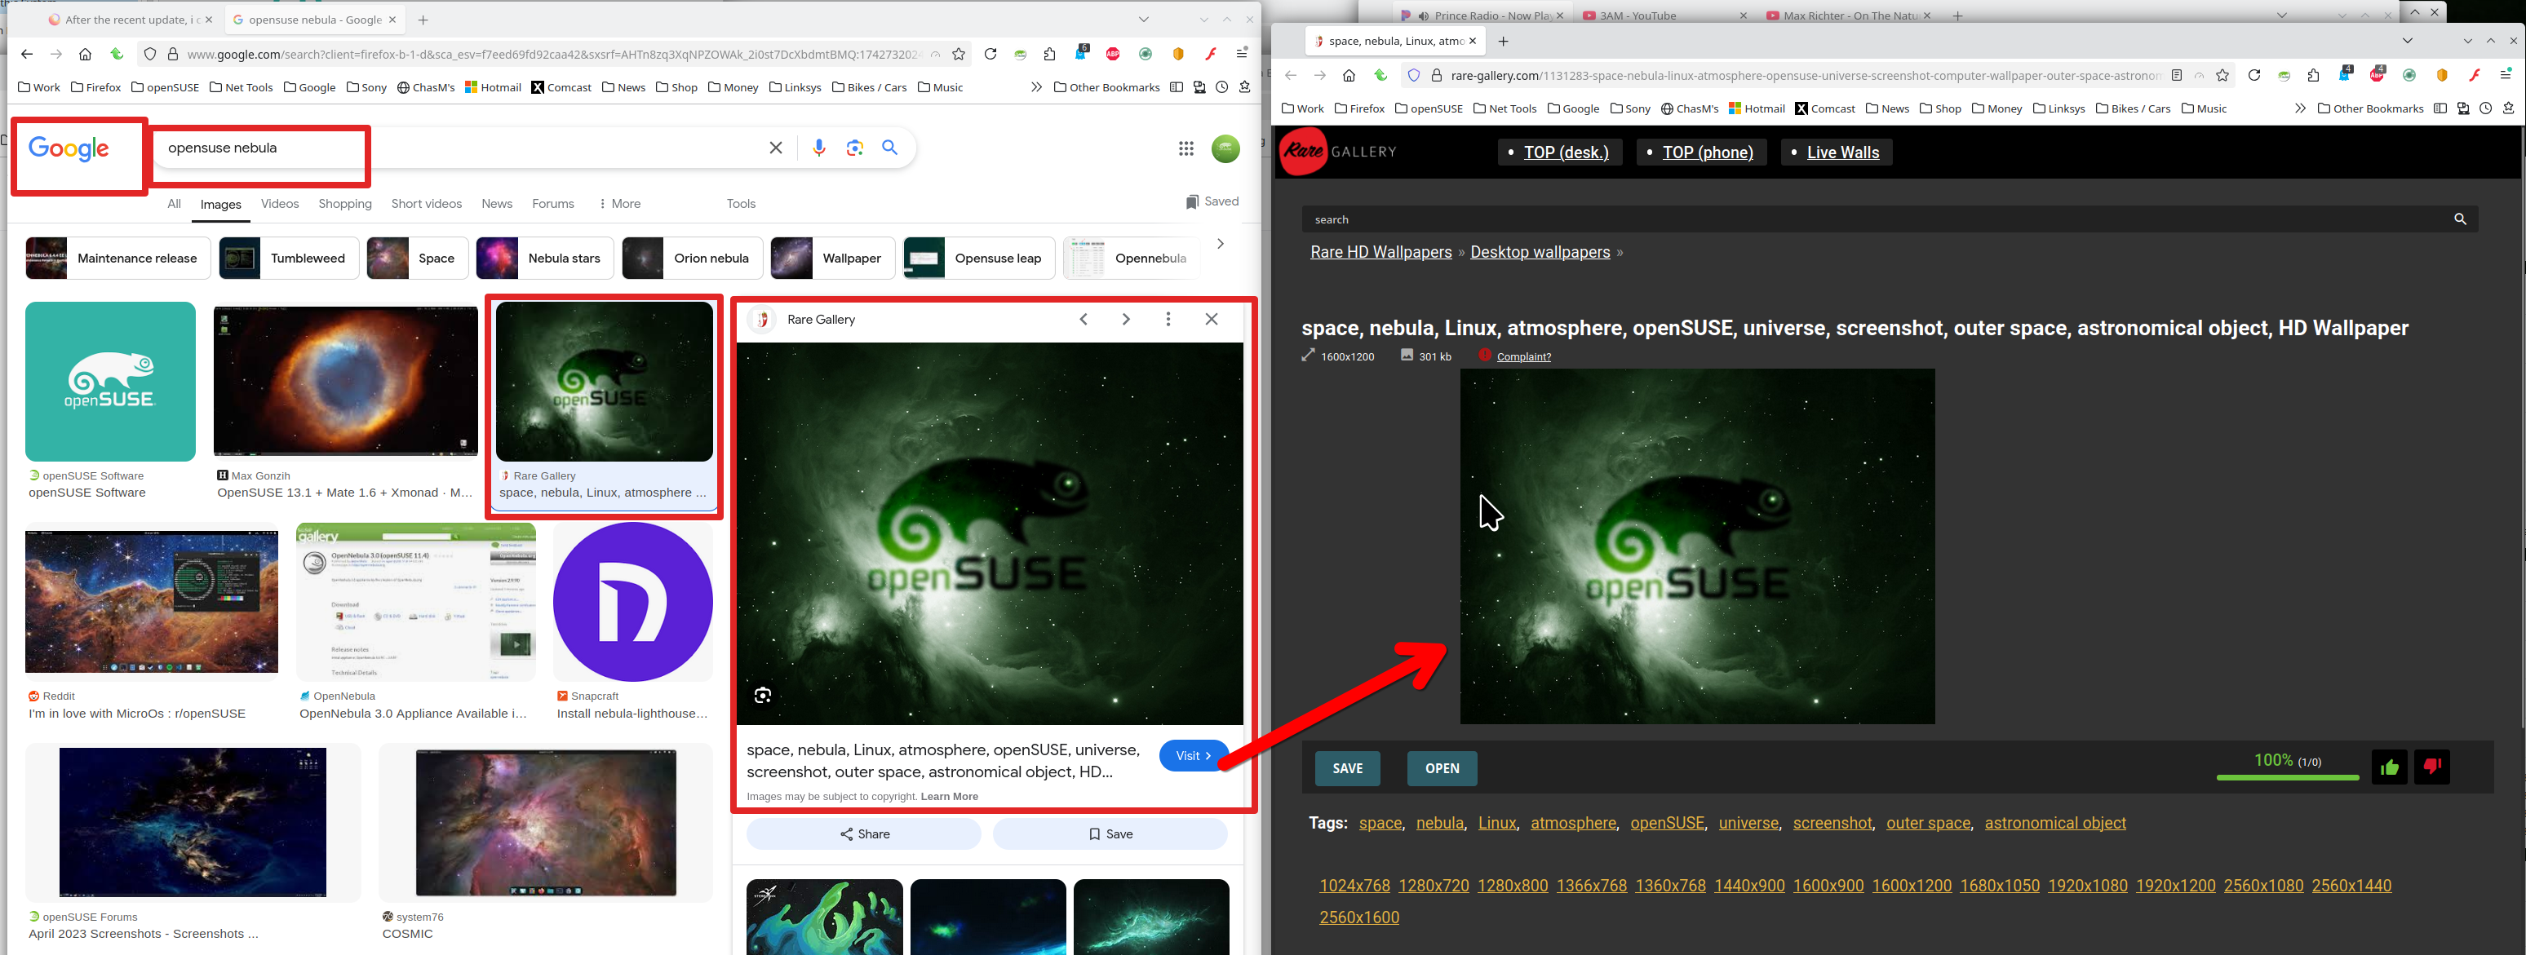This screenshot has height=955, width=2526.
Task: Reload the Google search page
Action: coord(990,54)
